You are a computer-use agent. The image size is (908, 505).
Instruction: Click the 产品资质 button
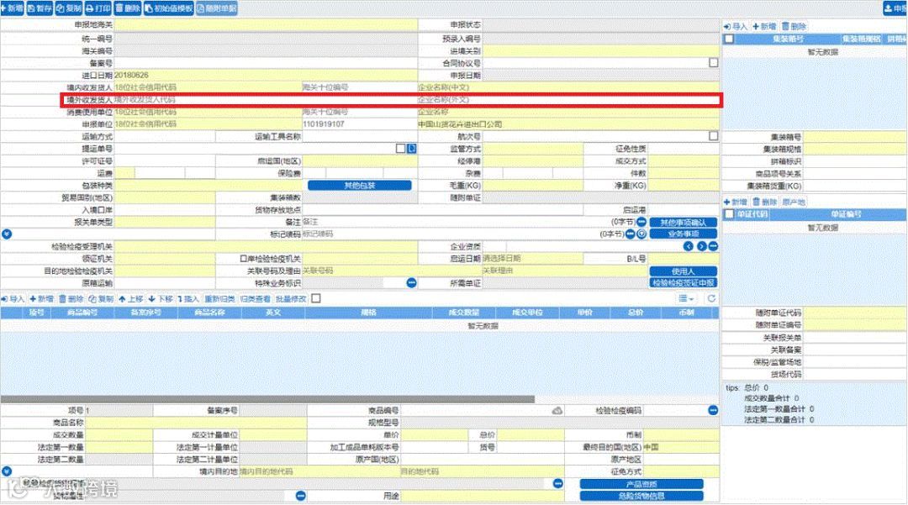coord(641,484)
